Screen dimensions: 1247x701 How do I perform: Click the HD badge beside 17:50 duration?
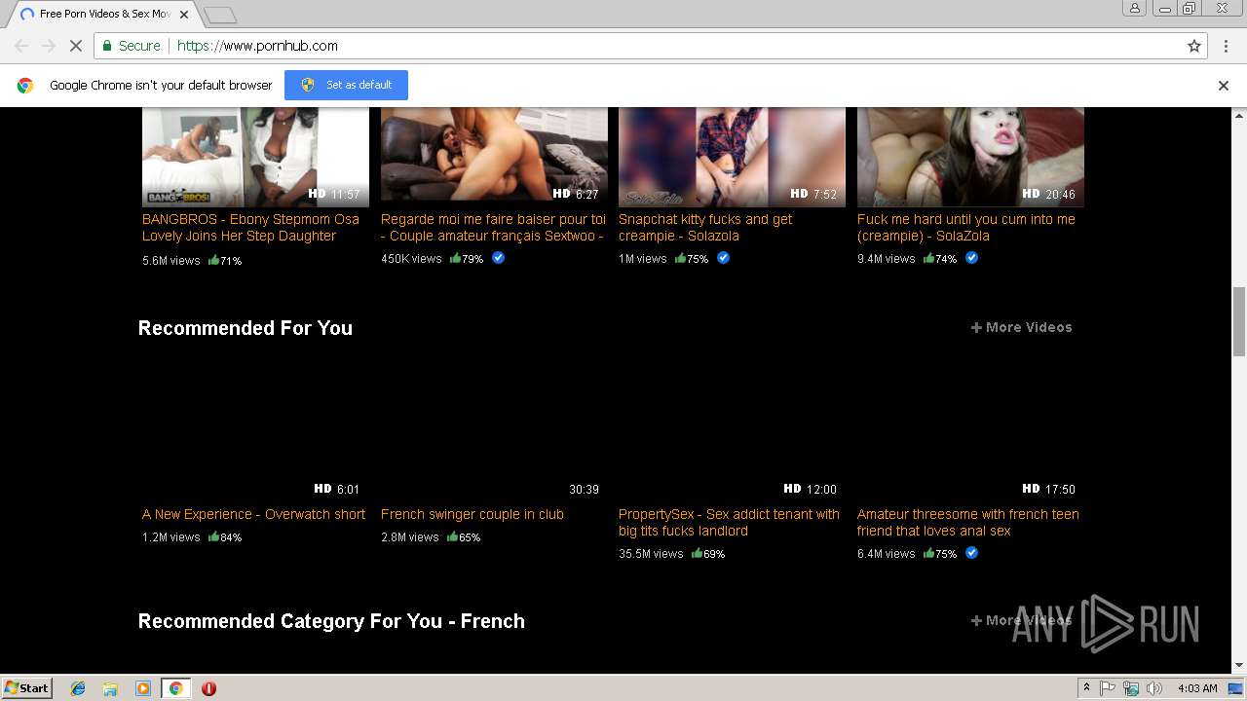[x=1031, y=489]
